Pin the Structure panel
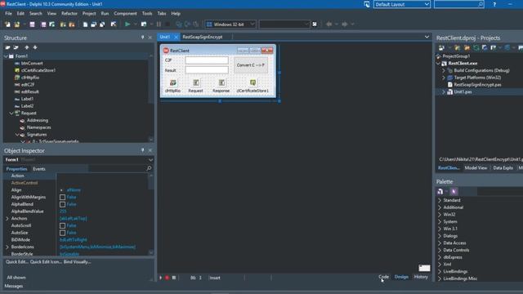523x294 pixels. 143,38
